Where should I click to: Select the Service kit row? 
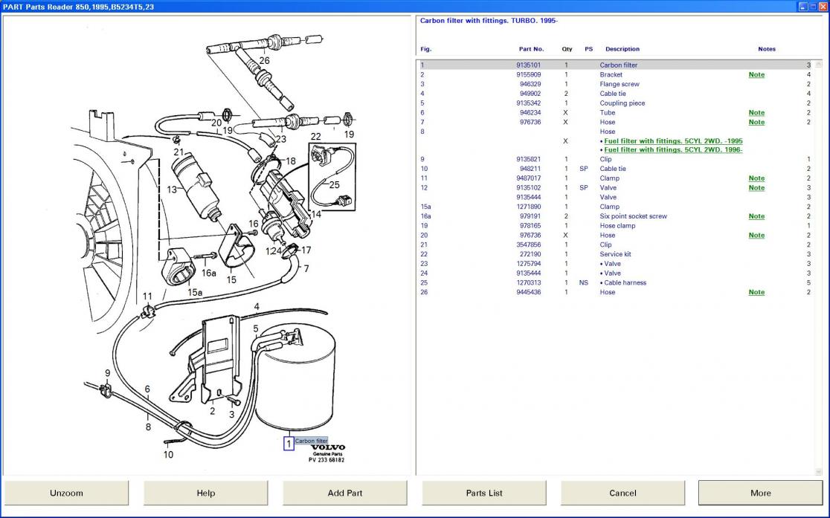(616, 254)
